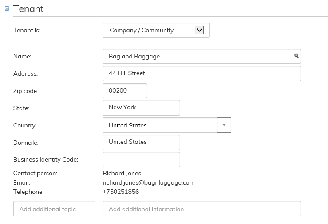This screenshot has height=224, width=328.
Task: Click the telephone number +750251856
Action: click(x=121, y=192)
